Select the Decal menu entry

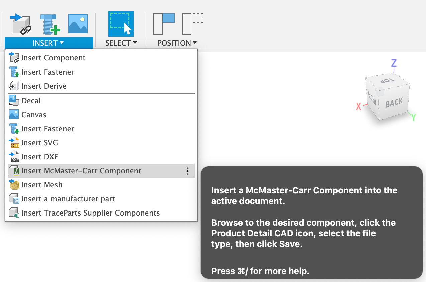coord(31,101)
